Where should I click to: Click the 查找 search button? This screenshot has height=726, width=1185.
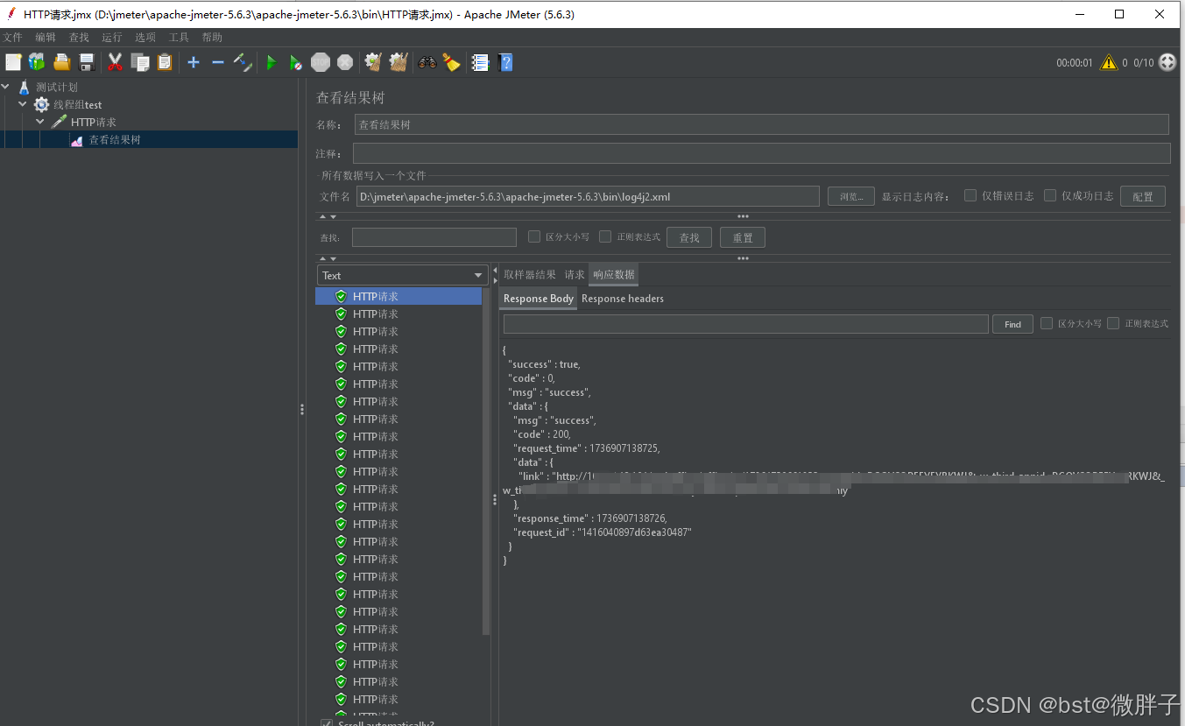coord(689,237)
